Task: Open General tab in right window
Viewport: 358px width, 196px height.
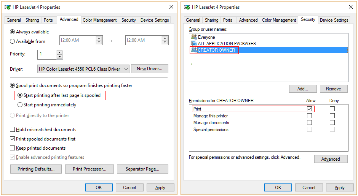Action: point(193,20)
